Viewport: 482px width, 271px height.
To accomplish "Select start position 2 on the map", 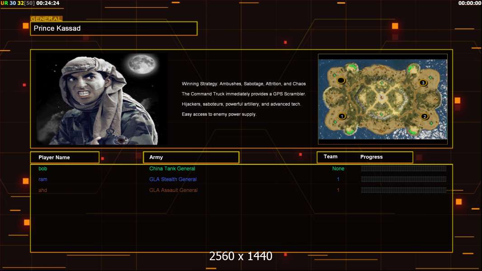I will (x=425, y=117).
